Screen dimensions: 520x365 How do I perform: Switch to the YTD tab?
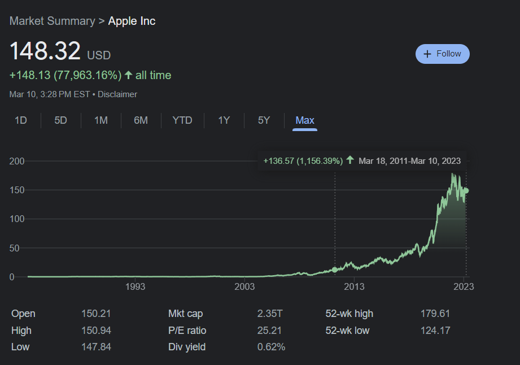pyautogui.click(x=182, y=120)
